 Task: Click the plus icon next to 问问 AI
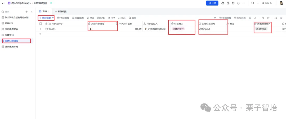(258, 3)
